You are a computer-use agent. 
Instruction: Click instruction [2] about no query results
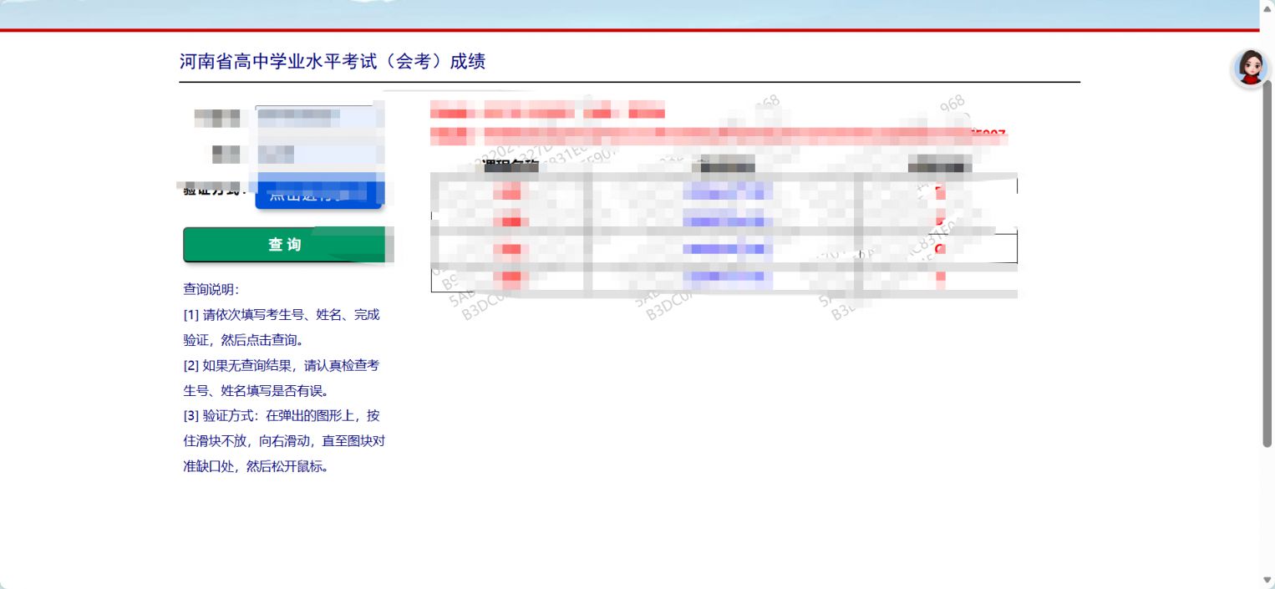click(x=282, y=378)
